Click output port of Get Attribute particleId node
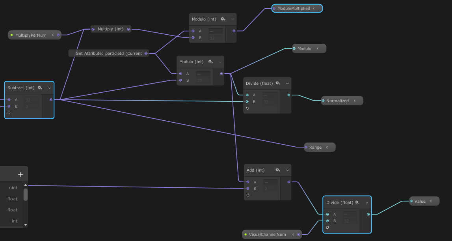This screenshot has height=241, width=452. click(146, 53)
